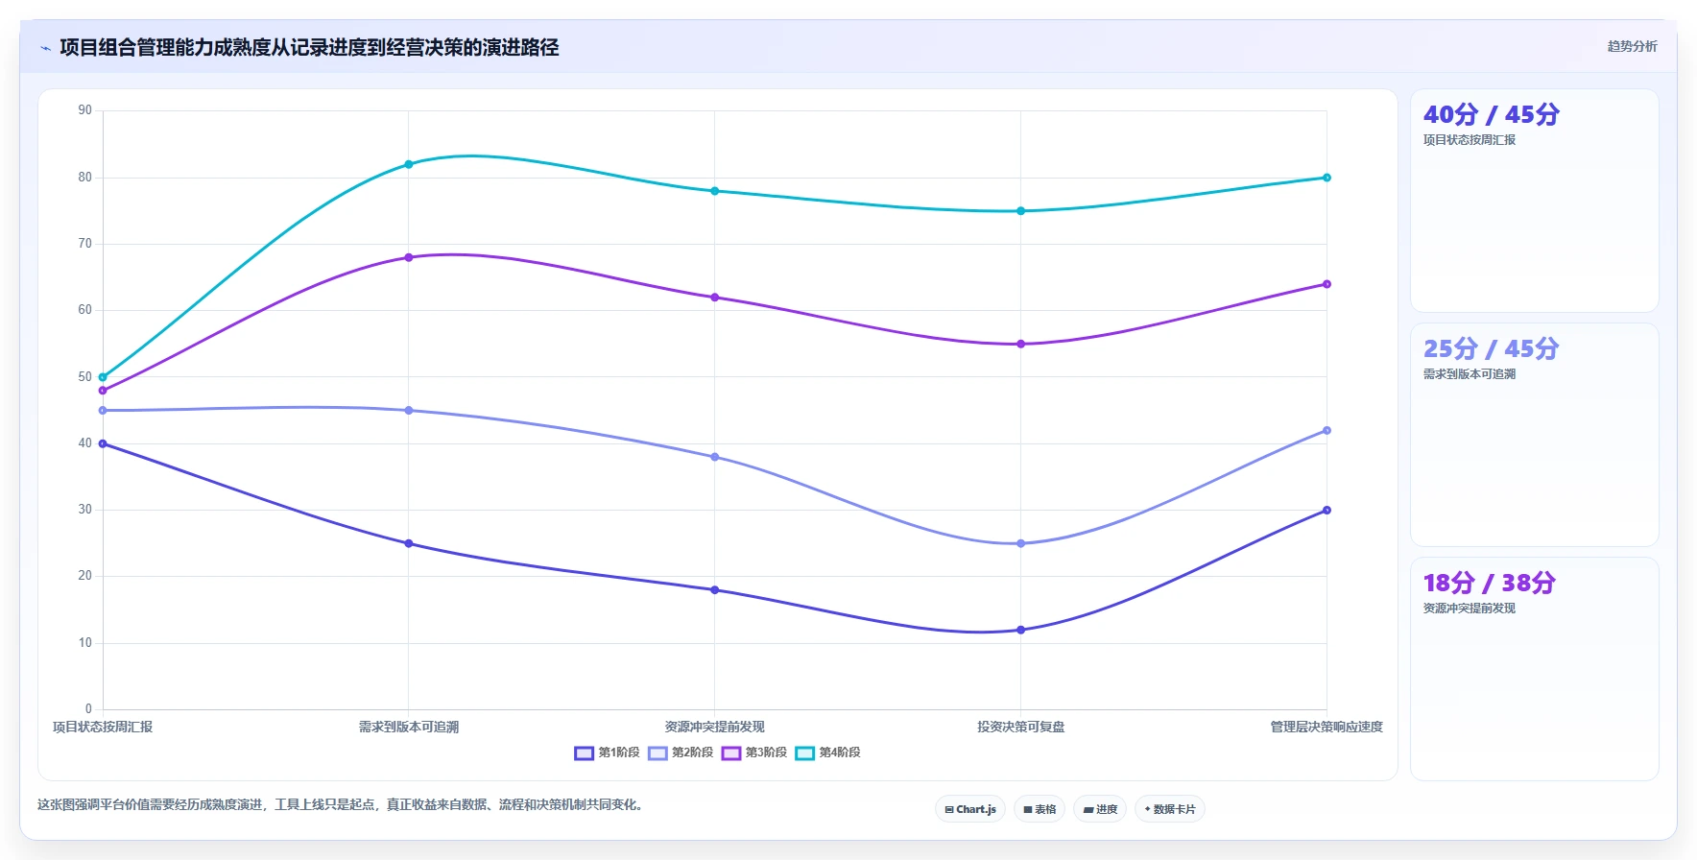Click x-axis label 资源冲突提前发现
This screenshot has width=1697, height=860.
(715, 727)
